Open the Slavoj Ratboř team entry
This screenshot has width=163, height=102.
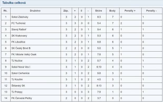tap(19, 29)
